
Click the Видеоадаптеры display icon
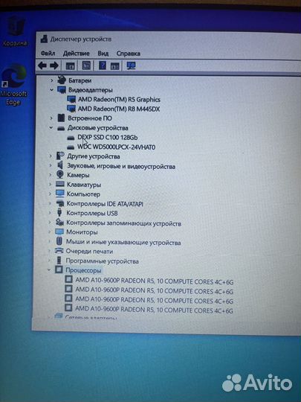(x=62, y=90)
